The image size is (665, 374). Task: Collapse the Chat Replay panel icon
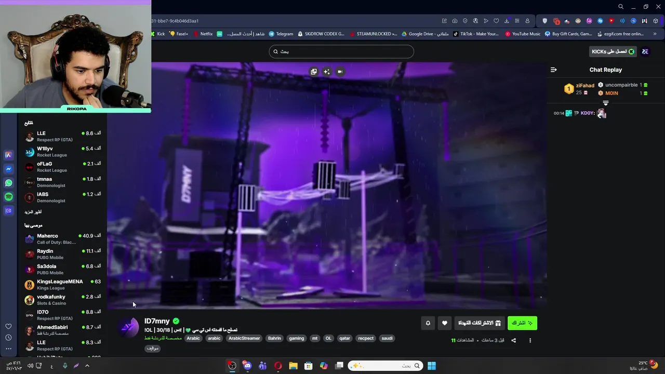click(x=554, y=70)
